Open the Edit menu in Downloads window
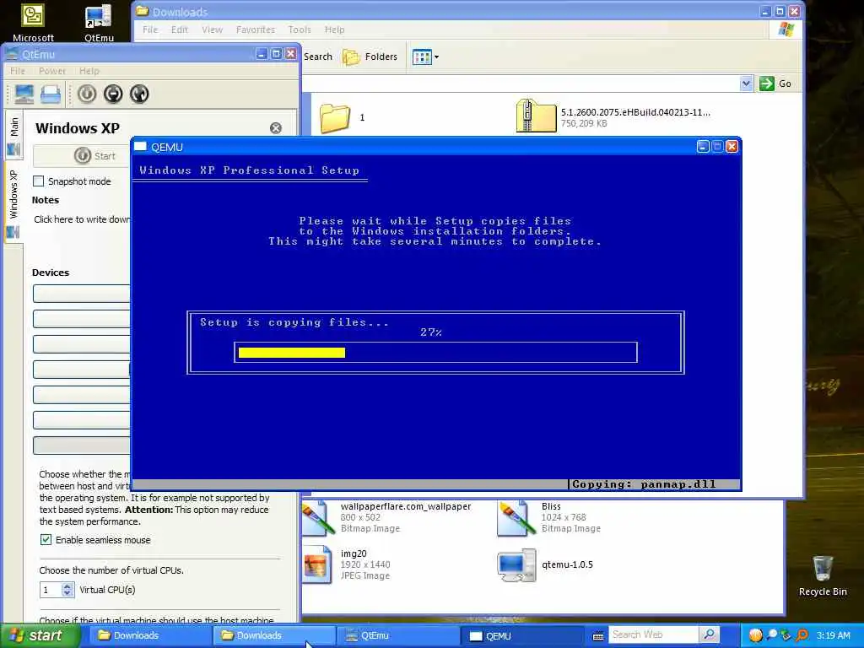The height and width of the screenshot is (648, 864). [179, 30]
